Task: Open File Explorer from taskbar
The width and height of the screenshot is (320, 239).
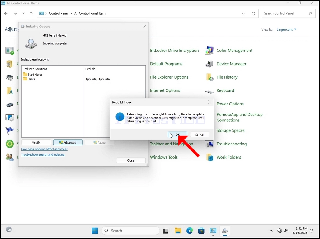Action: [x=178, y=231]
